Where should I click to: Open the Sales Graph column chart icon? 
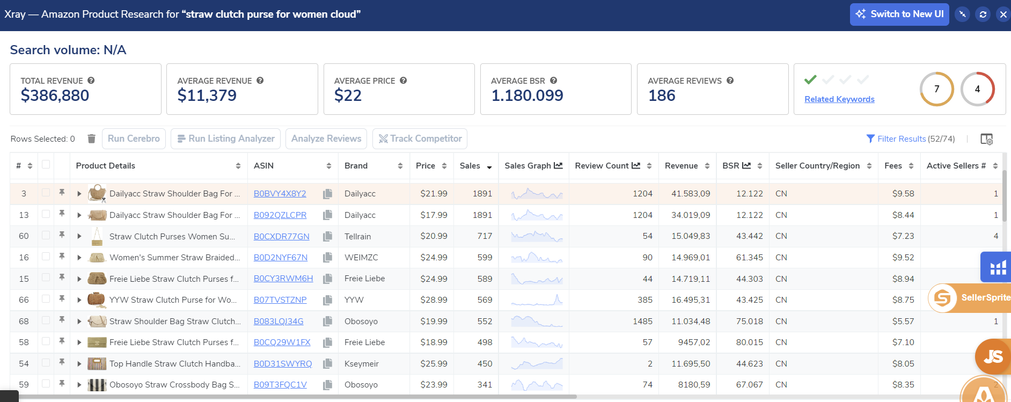tap(558, 165)
